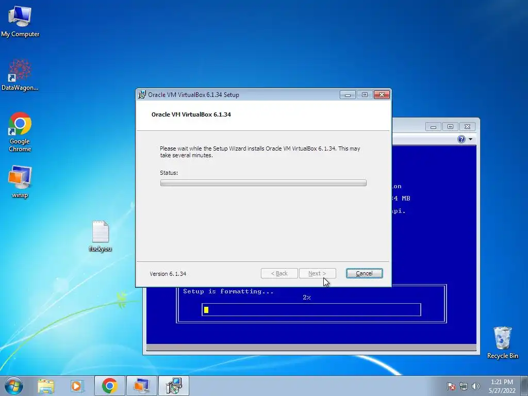
Task: Expand the dropdown arrow beside help icon
Action: pos(470,139)
